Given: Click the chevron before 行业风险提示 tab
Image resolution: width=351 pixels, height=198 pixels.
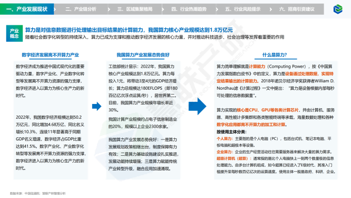Looking at the screenshot, I should click(217, 10).
